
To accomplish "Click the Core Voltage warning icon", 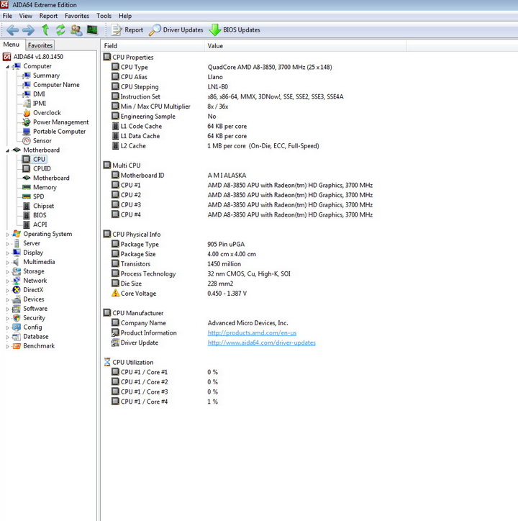I will pyautogui.click(x=115, y=293).
